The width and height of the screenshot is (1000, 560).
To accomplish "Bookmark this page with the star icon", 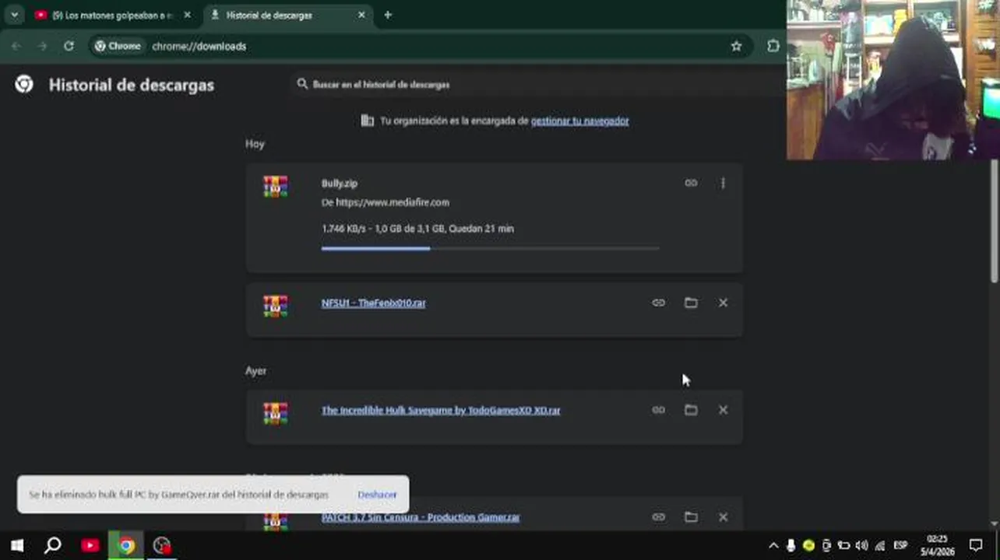I will [x=736, y=46].
